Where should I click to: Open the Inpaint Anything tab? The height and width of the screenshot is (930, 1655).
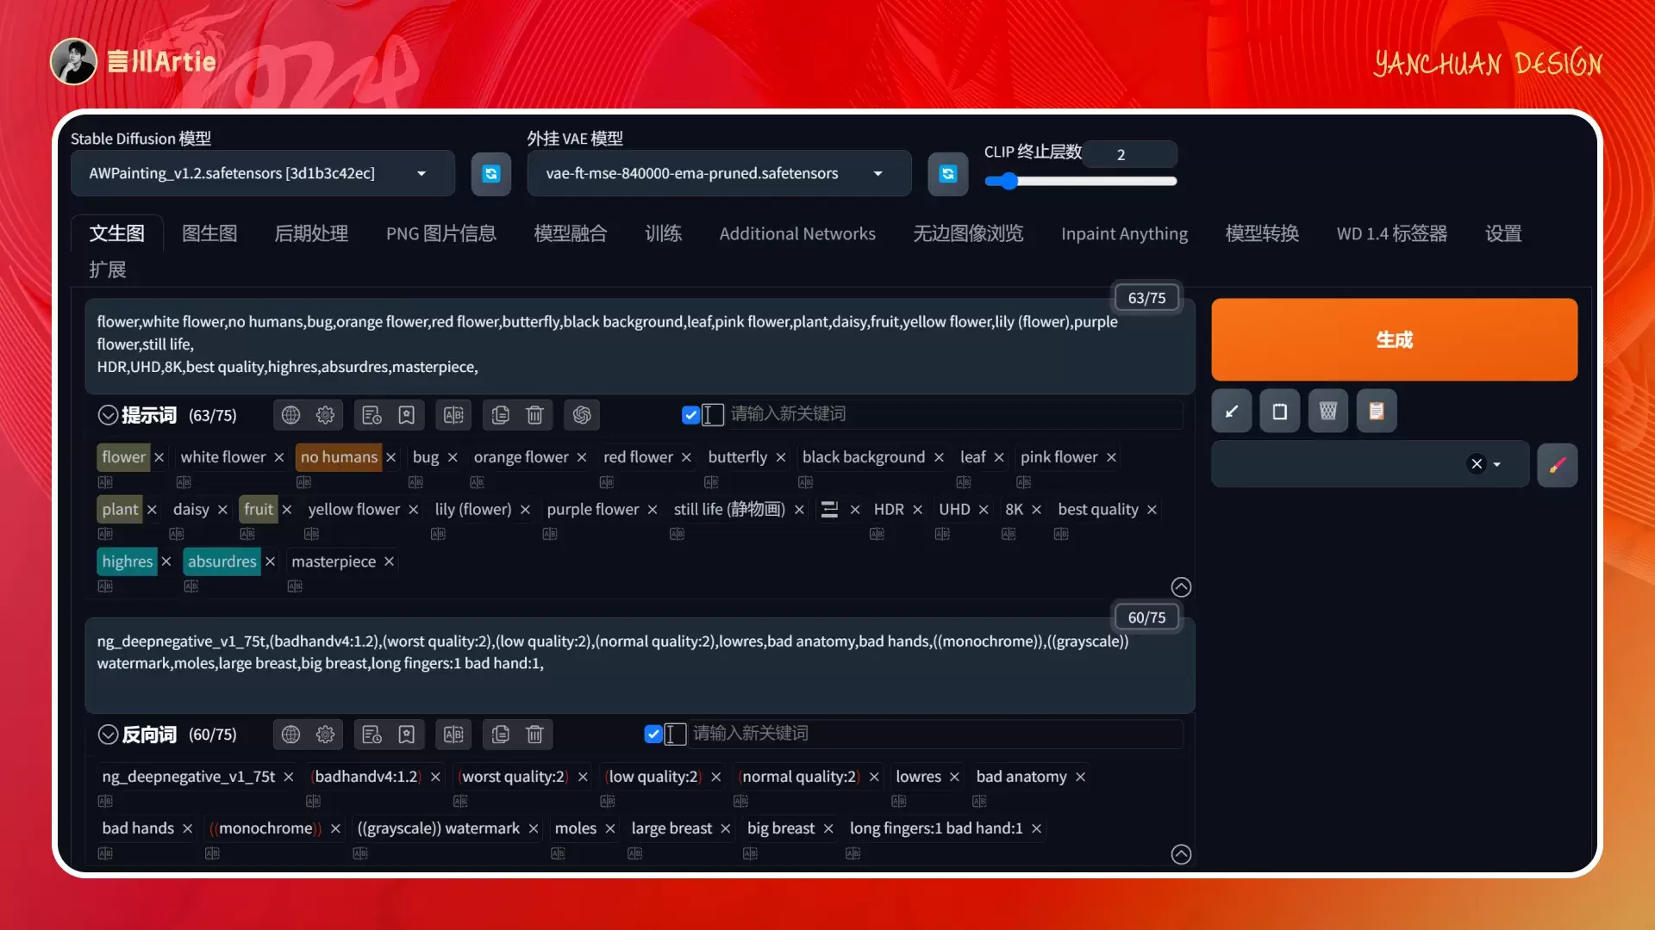click(1124, 233)
